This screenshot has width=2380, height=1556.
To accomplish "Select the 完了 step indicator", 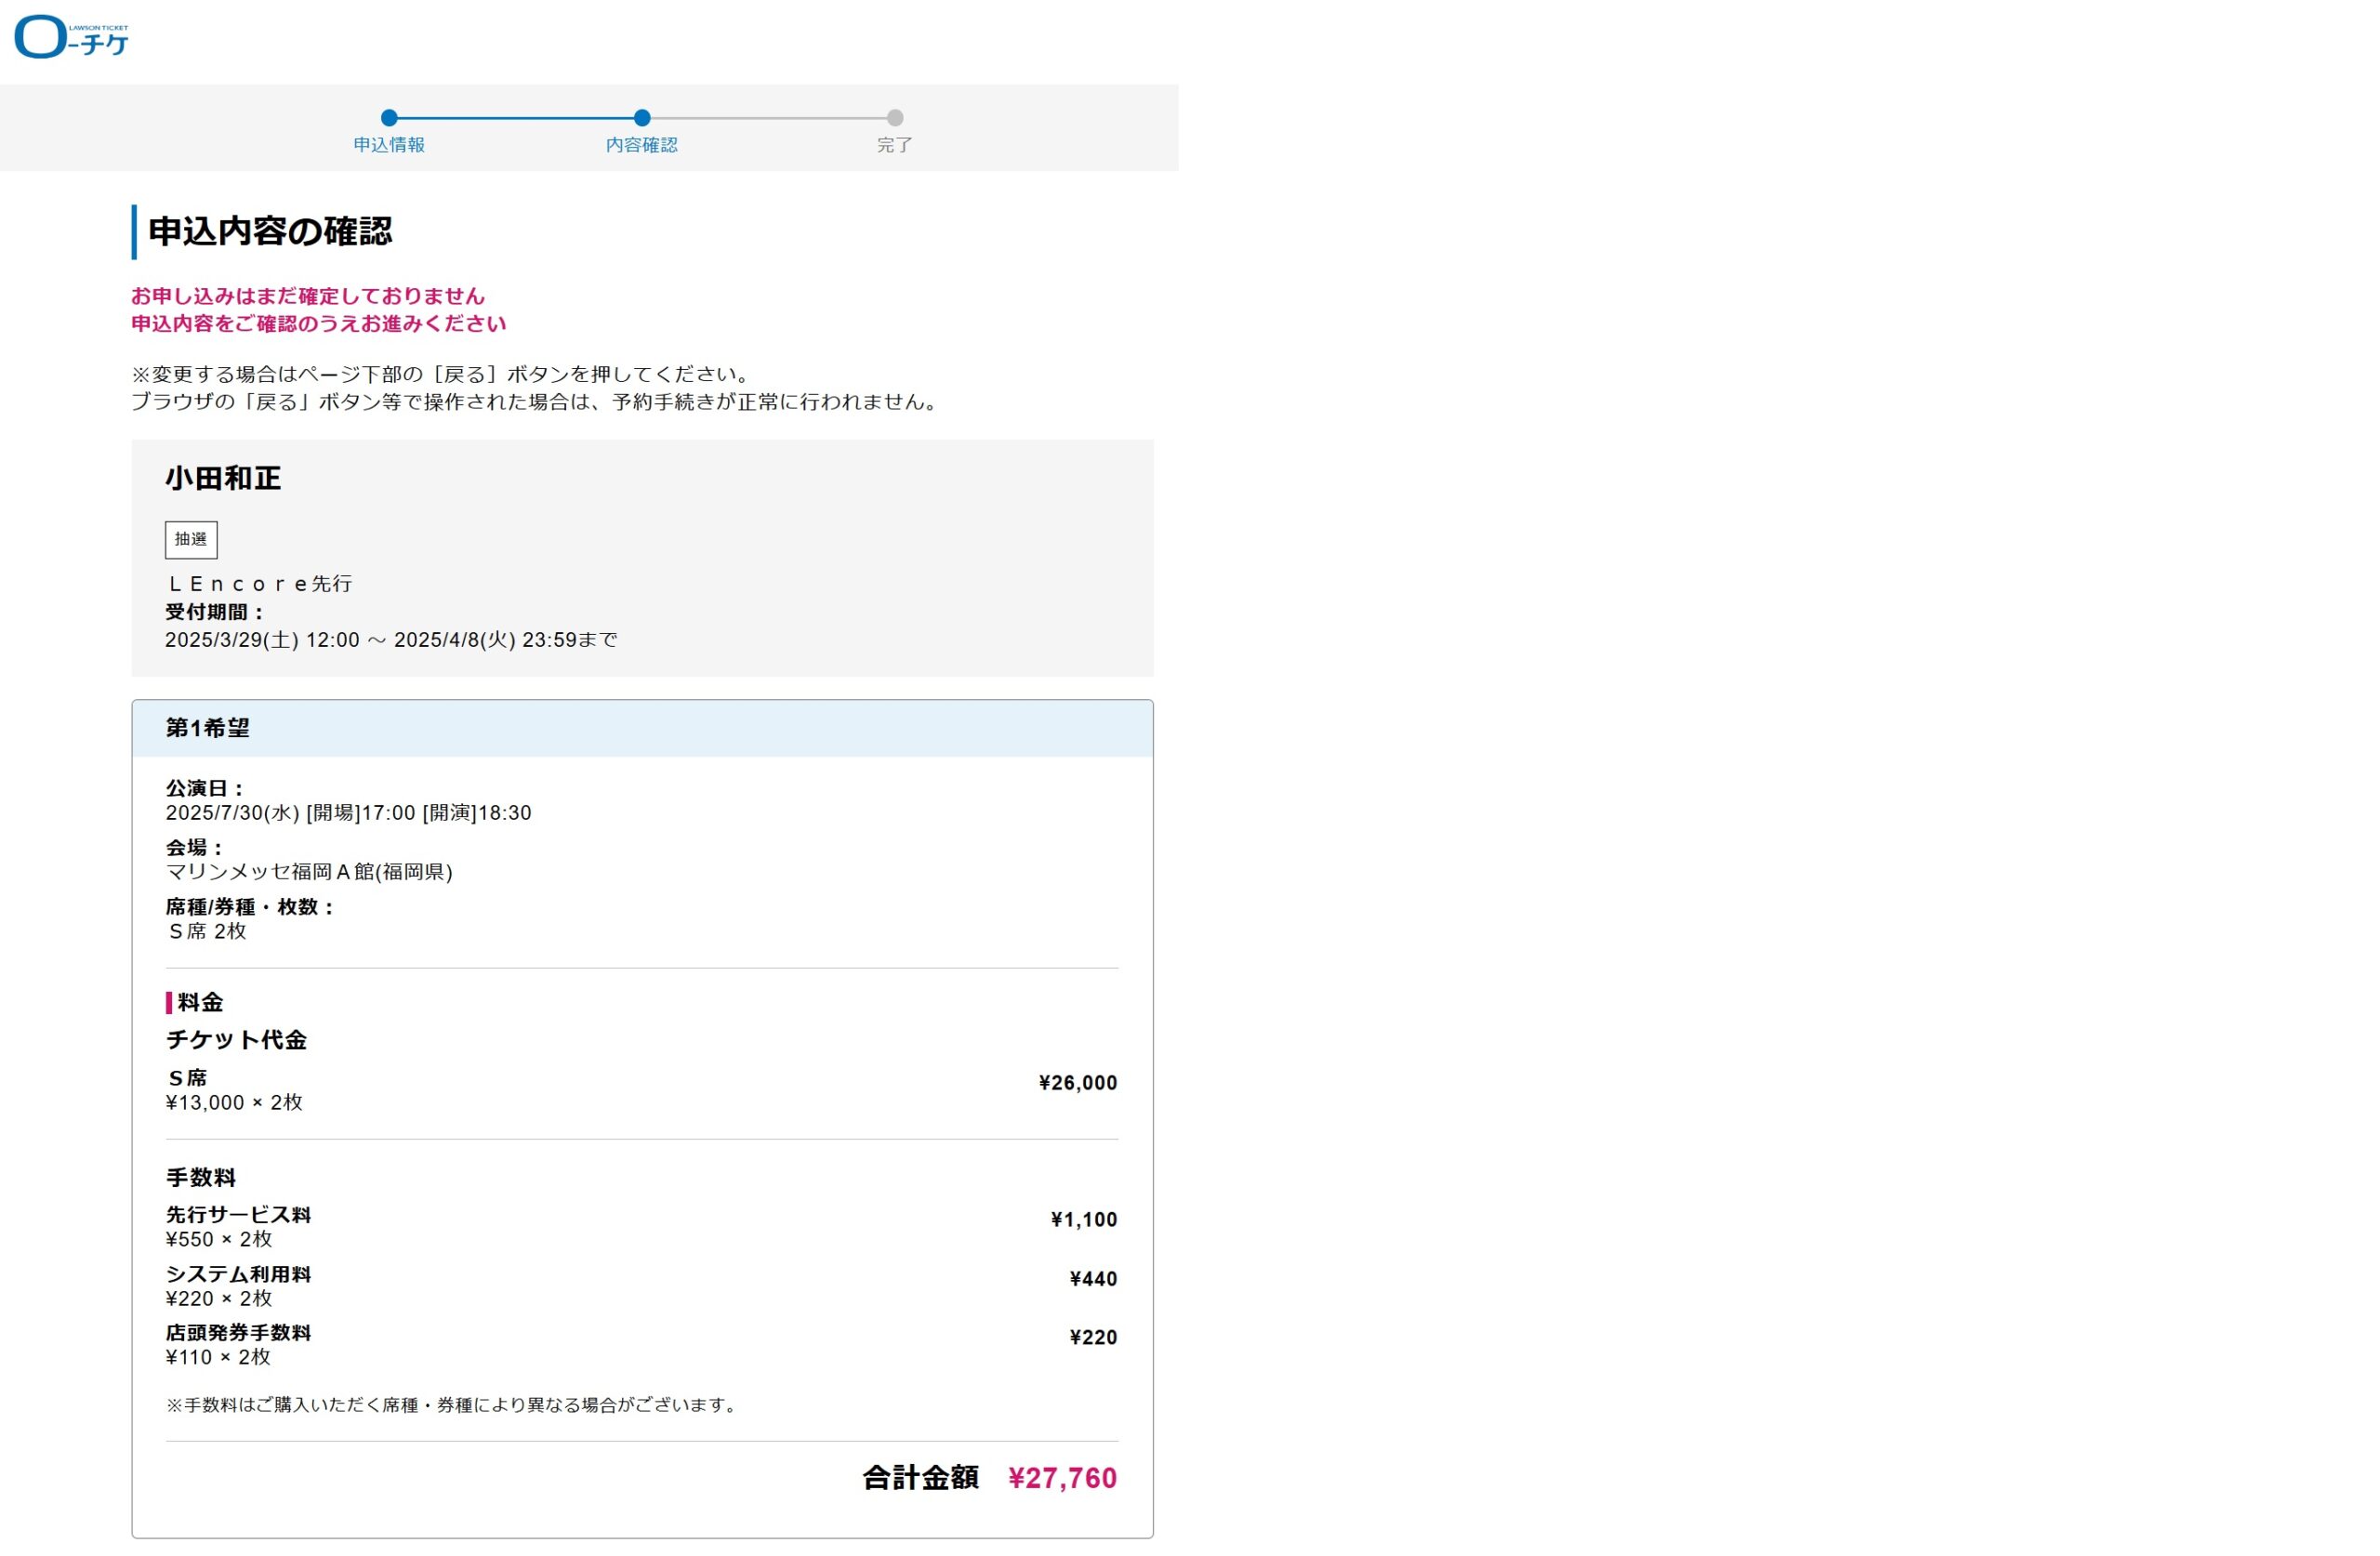I will point(895,133).
